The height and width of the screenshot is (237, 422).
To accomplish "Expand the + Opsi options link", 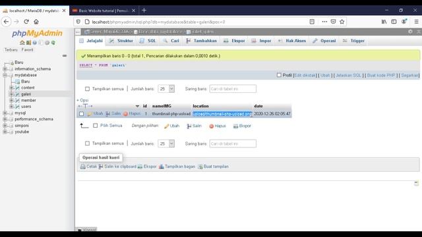I will point(82,100).
